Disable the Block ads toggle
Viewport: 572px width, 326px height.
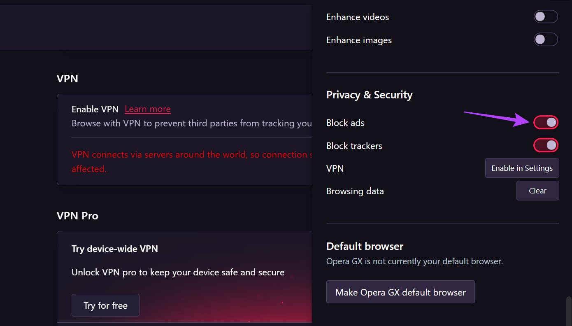click(546, 123)
